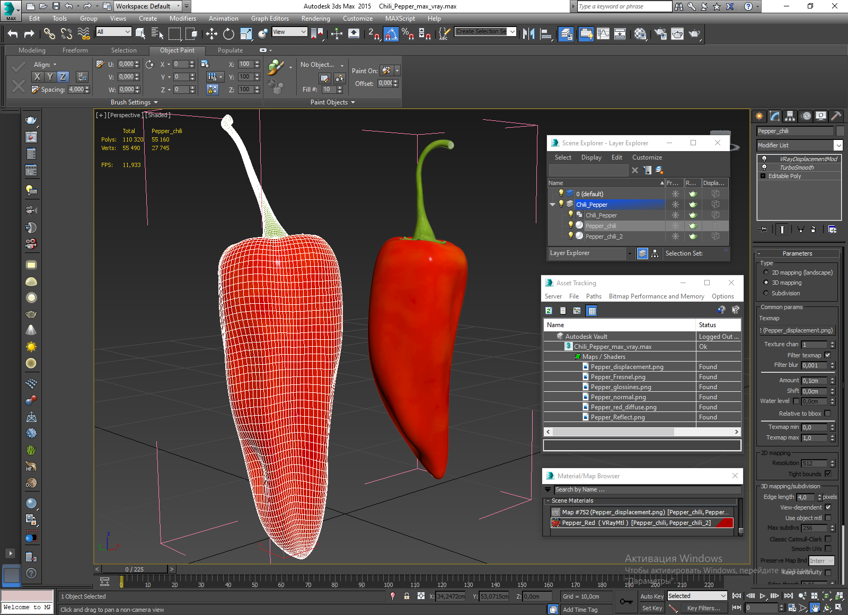Activate the Select and Scale tool
This screenshot has width=848, height=615.
[246, 34]
